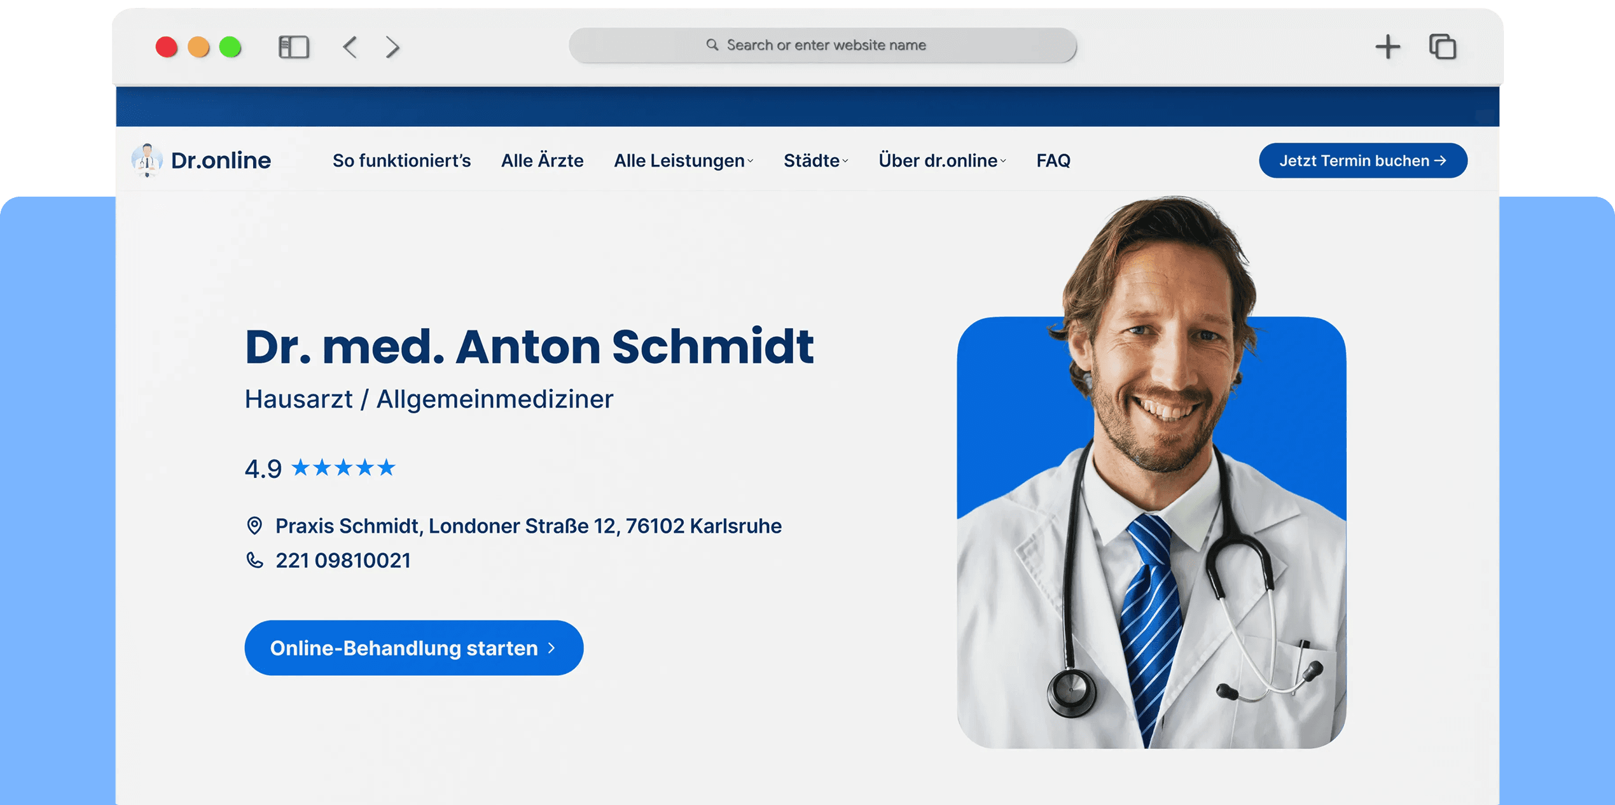The width and height of the screenshot is (1615, 805).
Task: Expand the Über dr.online dropdown
Action: (942, 160)
